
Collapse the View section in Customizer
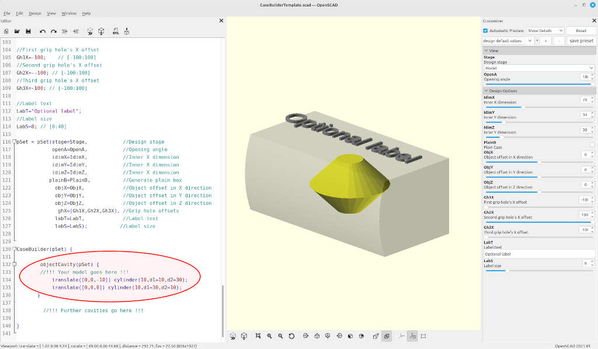pos(486,51)
